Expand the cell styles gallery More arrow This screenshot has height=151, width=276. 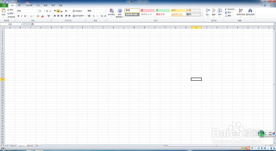coord(202,16)
